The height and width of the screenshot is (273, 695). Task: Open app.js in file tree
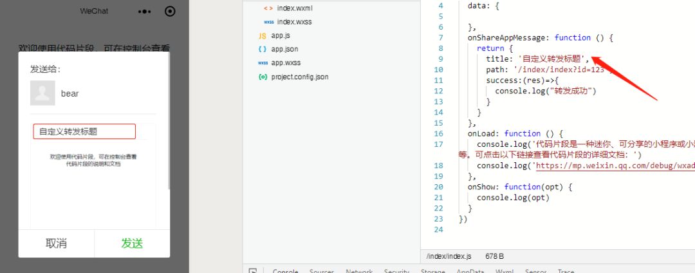pos(281,35)
